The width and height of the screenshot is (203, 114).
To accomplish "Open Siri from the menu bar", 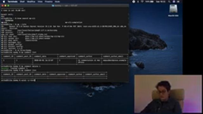I will (174, 2).
